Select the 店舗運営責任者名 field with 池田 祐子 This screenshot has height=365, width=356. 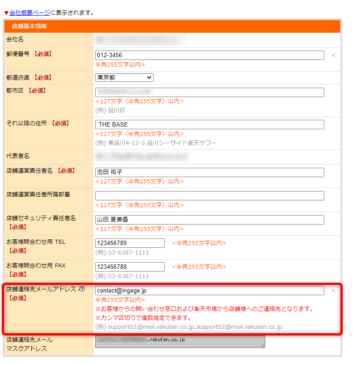pos(209,172)
